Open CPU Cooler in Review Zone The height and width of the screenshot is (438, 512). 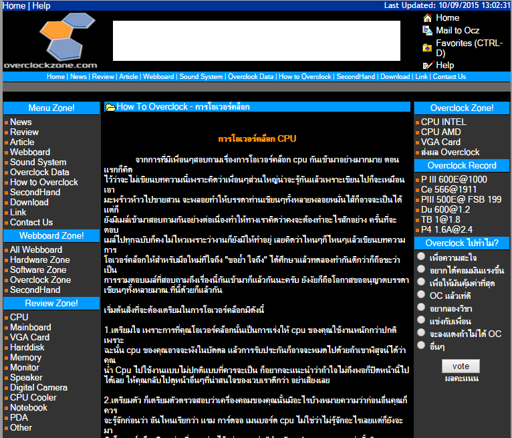pyautogui.click(x=33, y=397)
